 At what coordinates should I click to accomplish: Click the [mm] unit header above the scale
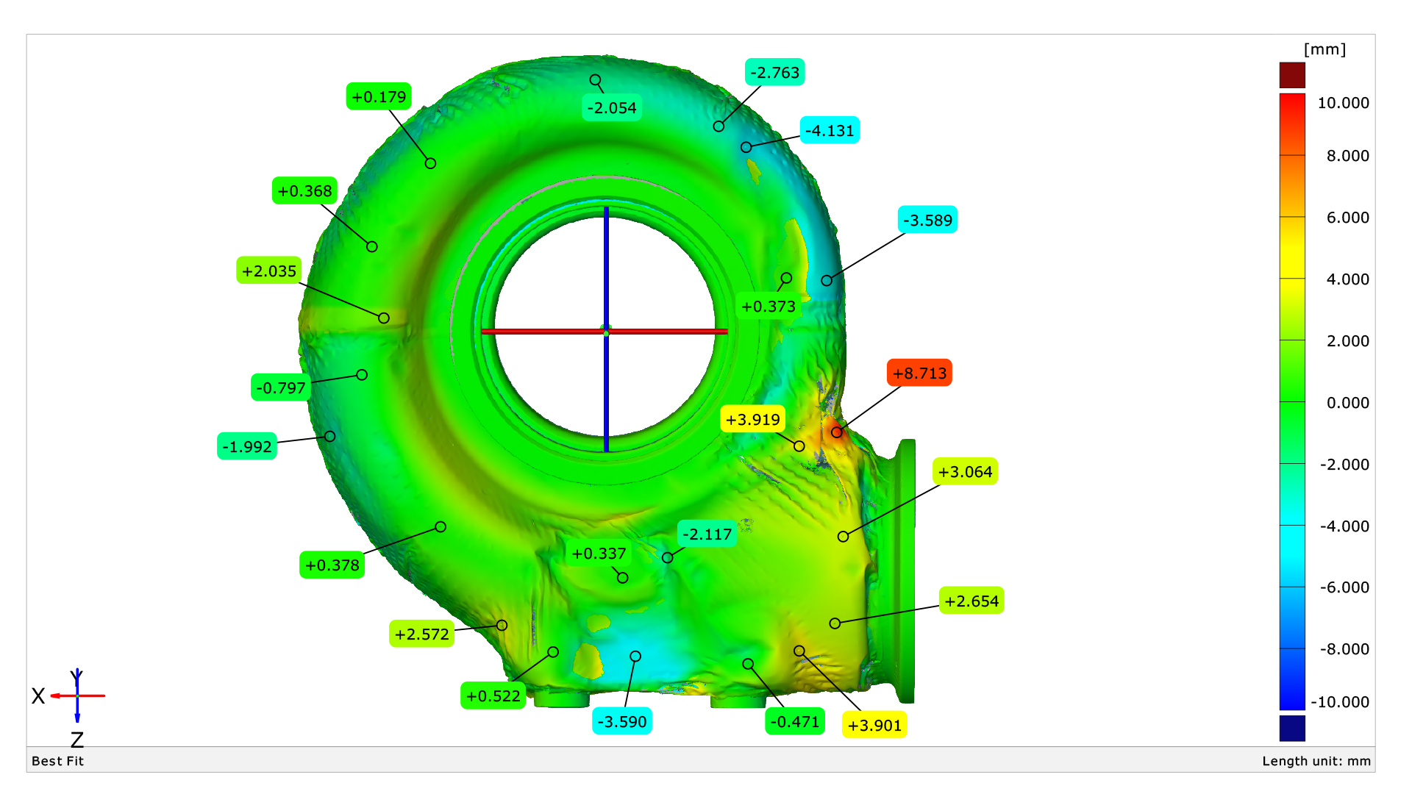[x=1323, y=50]
